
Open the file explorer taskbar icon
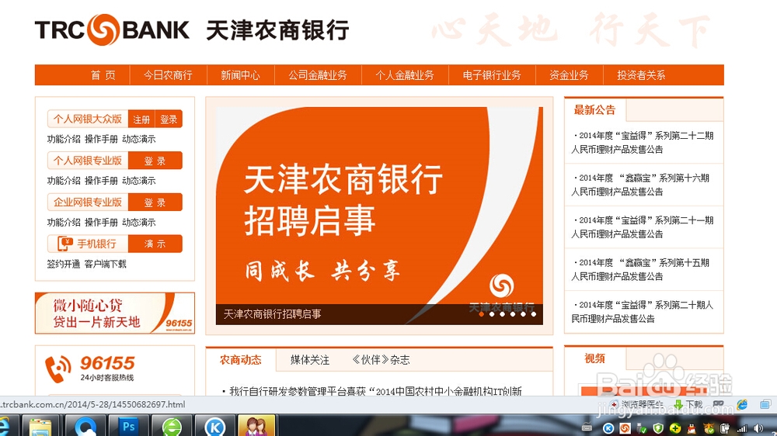point(40,427)
